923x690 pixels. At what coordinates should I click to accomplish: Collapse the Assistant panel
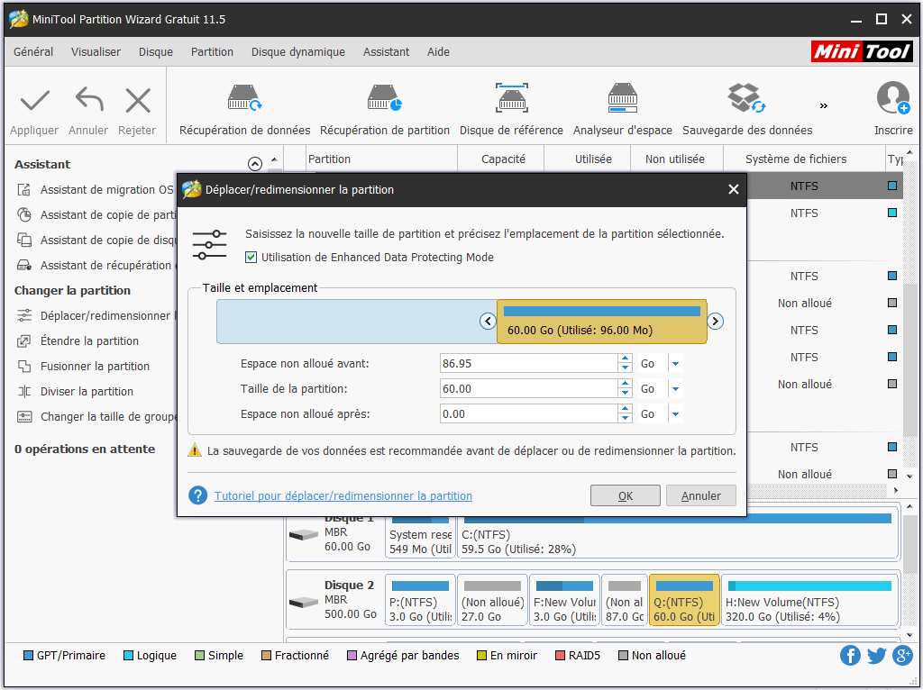(253, 163)
